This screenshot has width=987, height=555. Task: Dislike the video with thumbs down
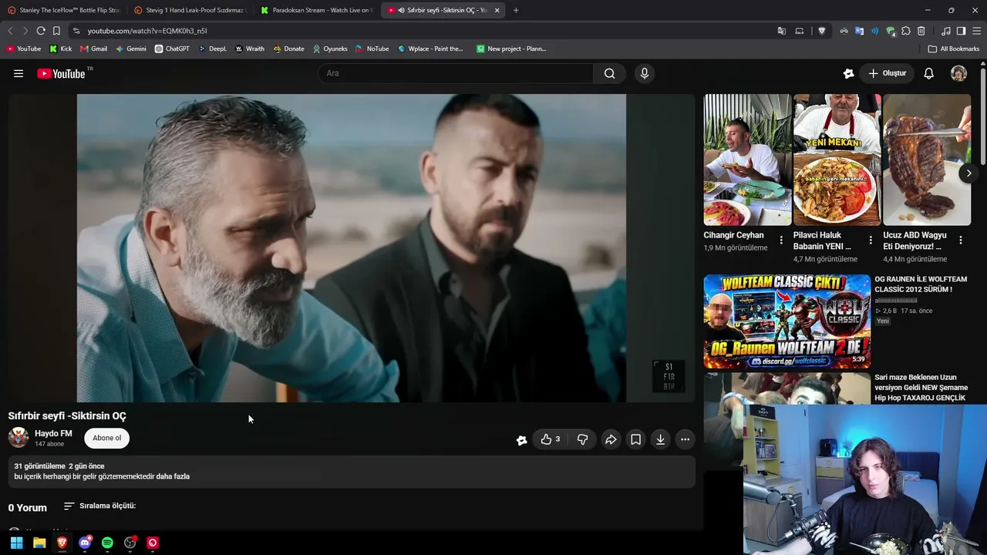pyautogui.click(x=583, y=439)
